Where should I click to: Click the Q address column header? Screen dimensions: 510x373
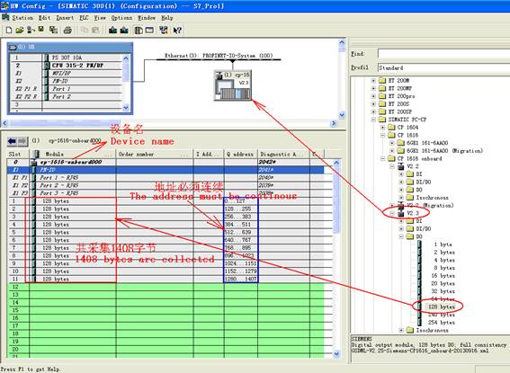point(241,154)
